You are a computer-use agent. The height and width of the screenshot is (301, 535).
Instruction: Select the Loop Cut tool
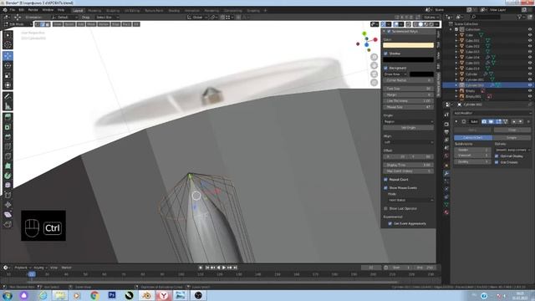(x=8, y=147)
